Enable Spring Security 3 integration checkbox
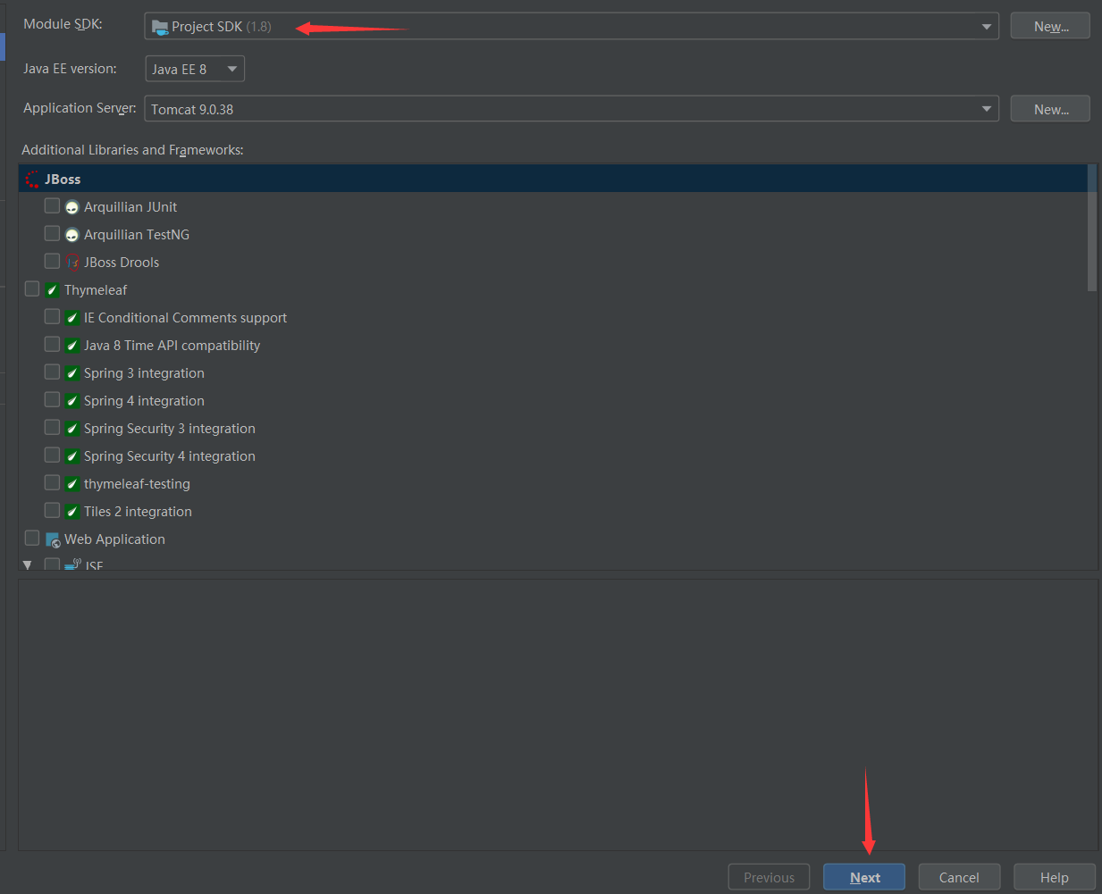This screenshot has height=894, width=1102. (52, 428)
